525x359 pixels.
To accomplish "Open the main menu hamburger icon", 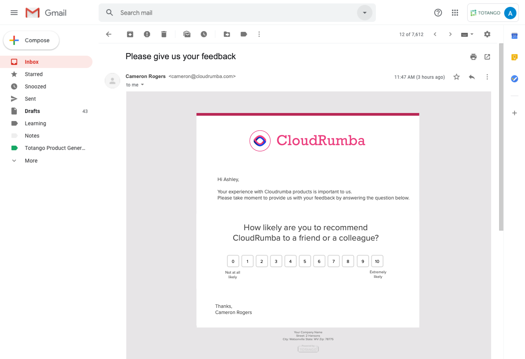I will pos(14,13).
